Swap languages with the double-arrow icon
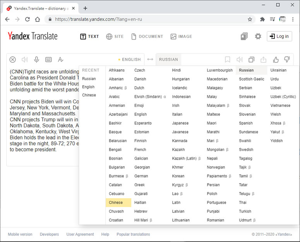 [x=150, y=59]
